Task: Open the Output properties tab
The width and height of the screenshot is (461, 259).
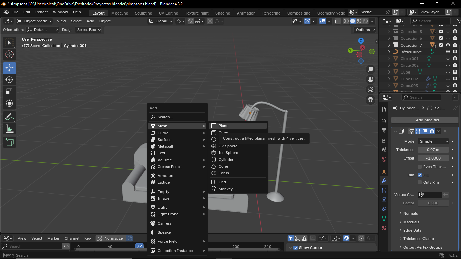Action: click(384, 131)
